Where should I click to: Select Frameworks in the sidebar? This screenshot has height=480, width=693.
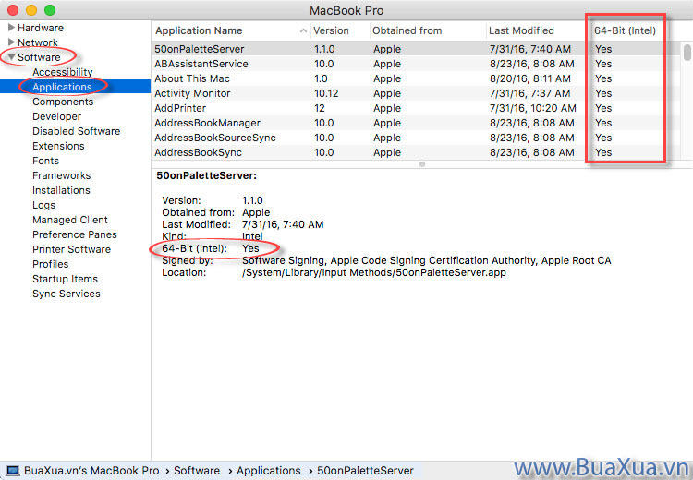61,175
